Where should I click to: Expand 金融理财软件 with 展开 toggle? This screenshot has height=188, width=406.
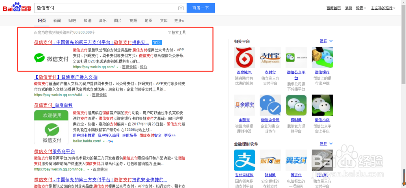(326, 143)
